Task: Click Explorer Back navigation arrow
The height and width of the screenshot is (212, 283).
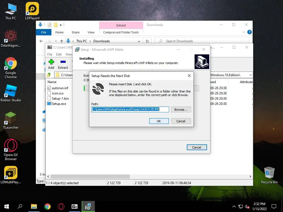Action: [41, 41]
